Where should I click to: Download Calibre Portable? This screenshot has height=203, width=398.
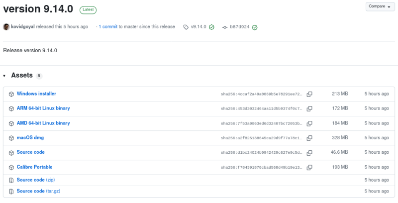(x=34, y=167)
